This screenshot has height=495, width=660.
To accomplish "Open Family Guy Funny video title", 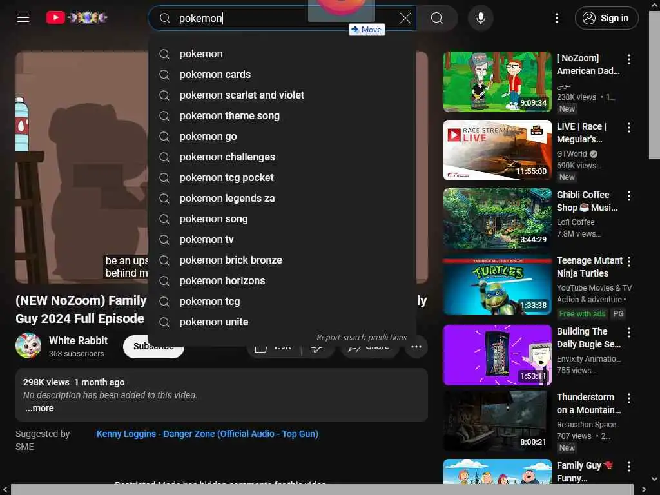I will tap(585, 472).
